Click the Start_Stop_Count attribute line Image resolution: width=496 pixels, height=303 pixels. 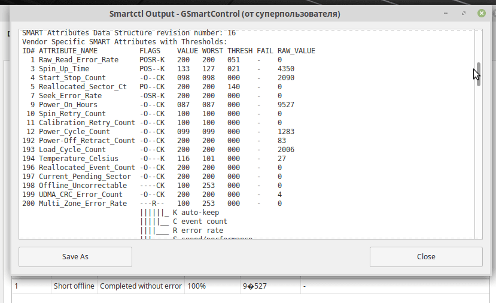click(x=158, y=78)
